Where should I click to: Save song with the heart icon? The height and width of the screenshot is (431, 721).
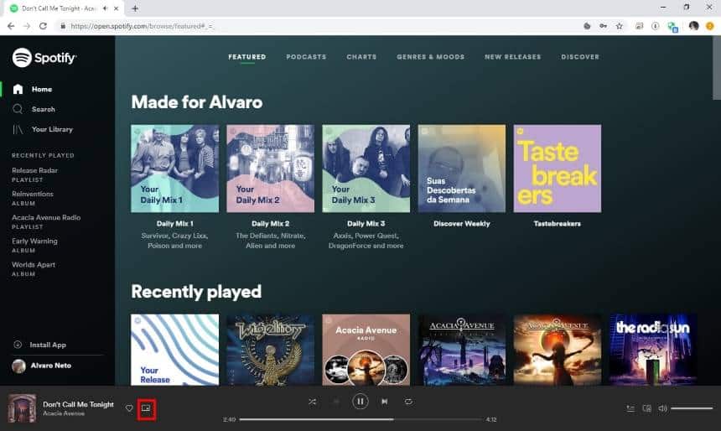click(x=129, y=408)
